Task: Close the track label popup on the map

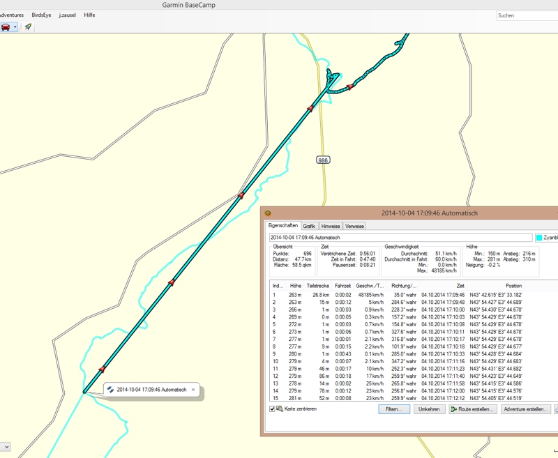Action: tap(193, 390)
